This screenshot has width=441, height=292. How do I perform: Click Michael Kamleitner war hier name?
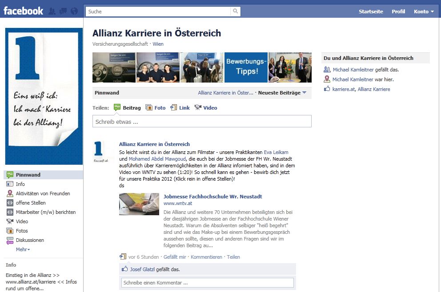pyautogui.click(x=353, y=79)
